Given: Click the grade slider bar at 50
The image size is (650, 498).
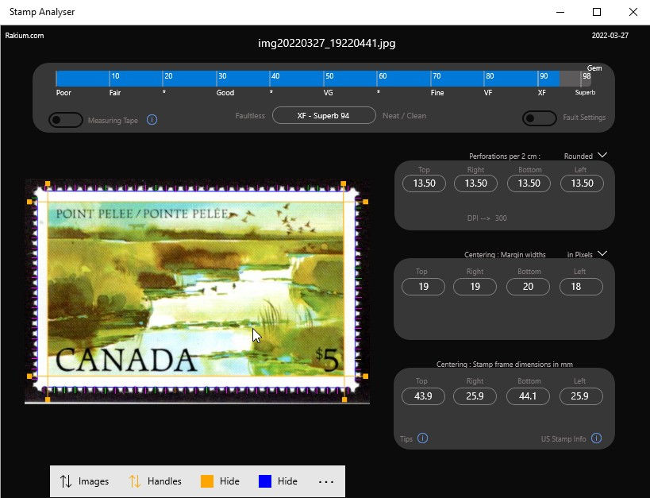Looking at the screenshot, I should point(324,79).
